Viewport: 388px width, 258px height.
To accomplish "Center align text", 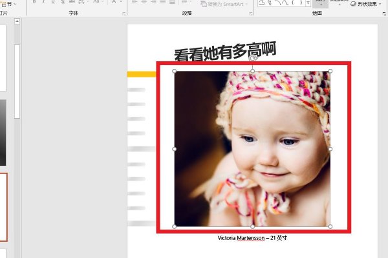I will (144, 2).
